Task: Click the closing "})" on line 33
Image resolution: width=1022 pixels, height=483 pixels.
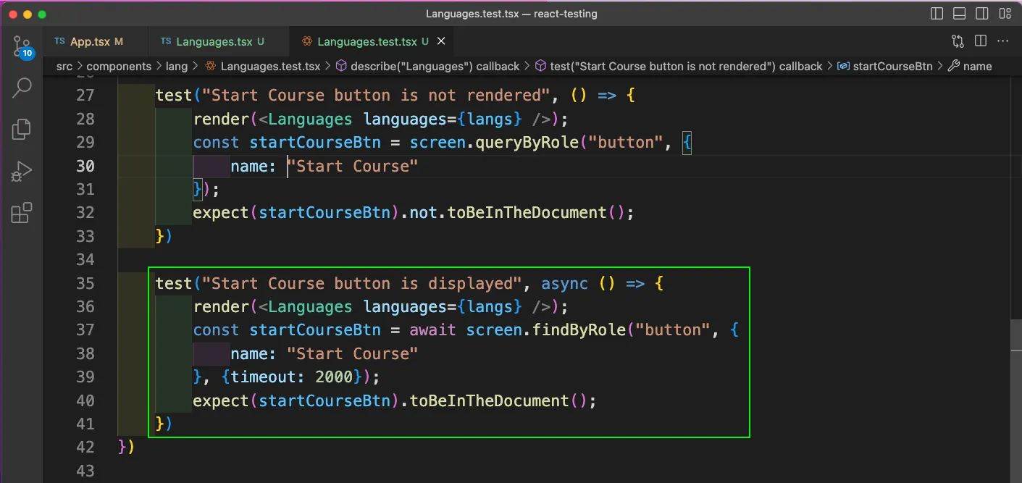Action: pyautogui.click(x=164, y=236)
